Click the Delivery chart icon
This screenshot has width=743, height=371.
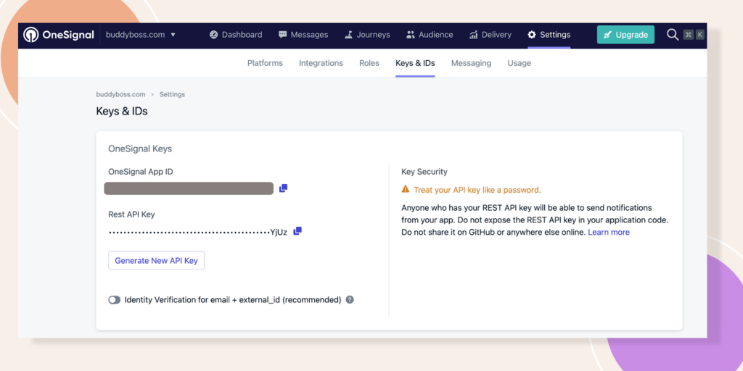point(474,35)
